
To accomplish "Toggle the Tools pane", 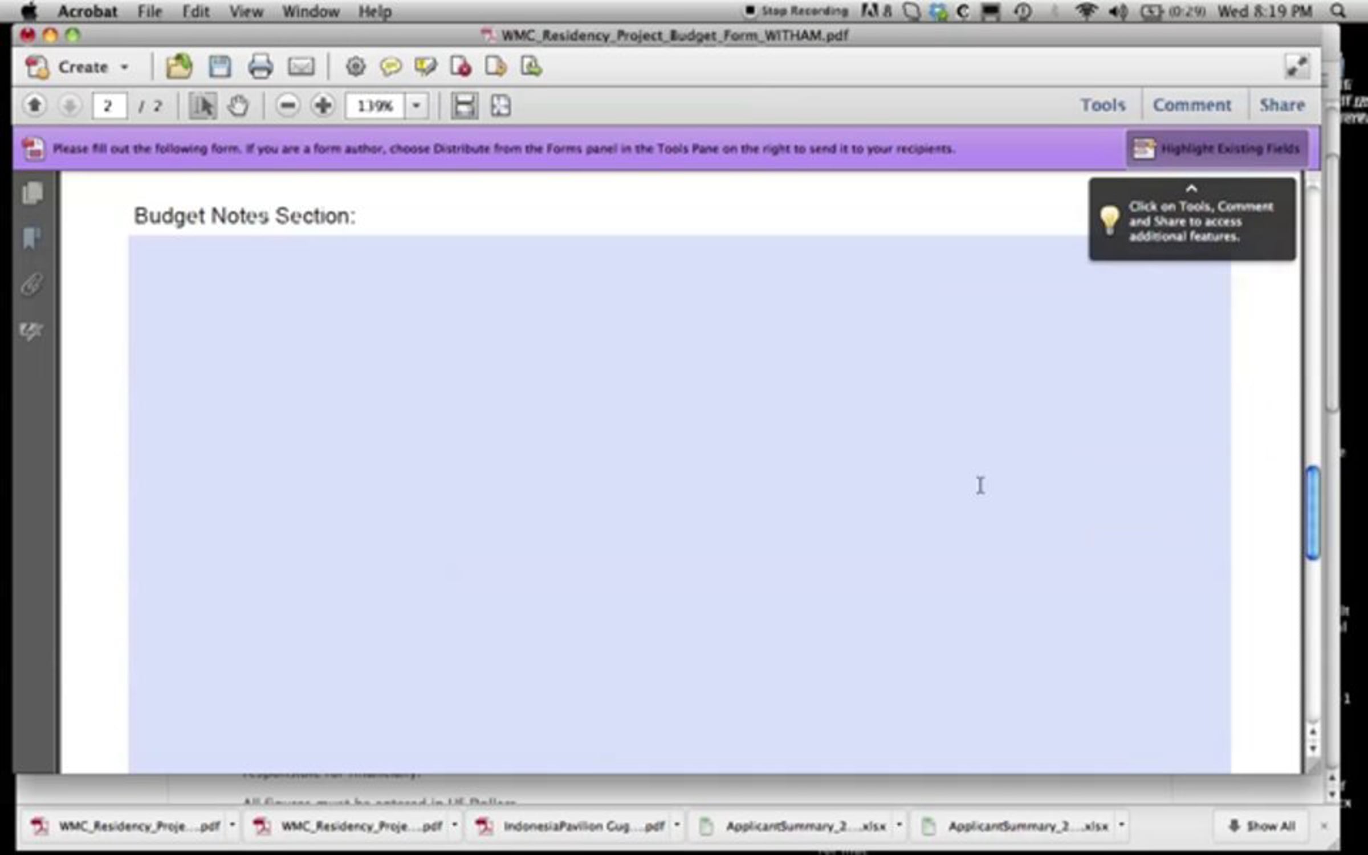I will click(x=1103, y=105).
